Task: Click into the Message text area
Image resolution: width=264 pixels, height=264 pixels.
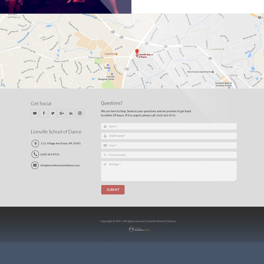Action: [169, 171]
